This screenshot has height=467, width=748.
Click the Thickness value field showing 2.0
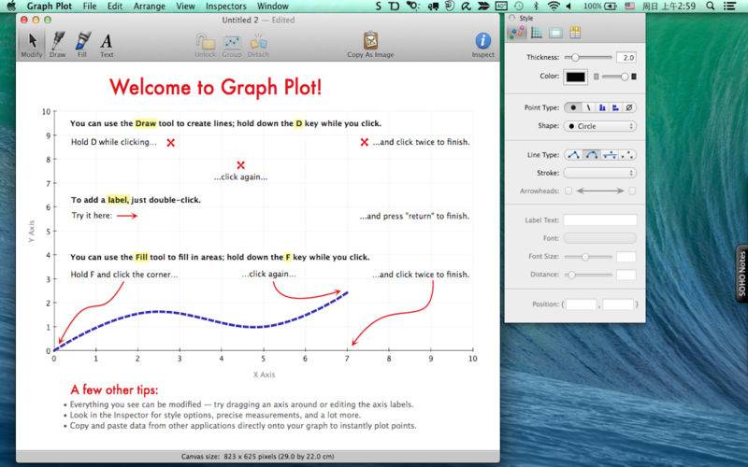tap(626, 58)
